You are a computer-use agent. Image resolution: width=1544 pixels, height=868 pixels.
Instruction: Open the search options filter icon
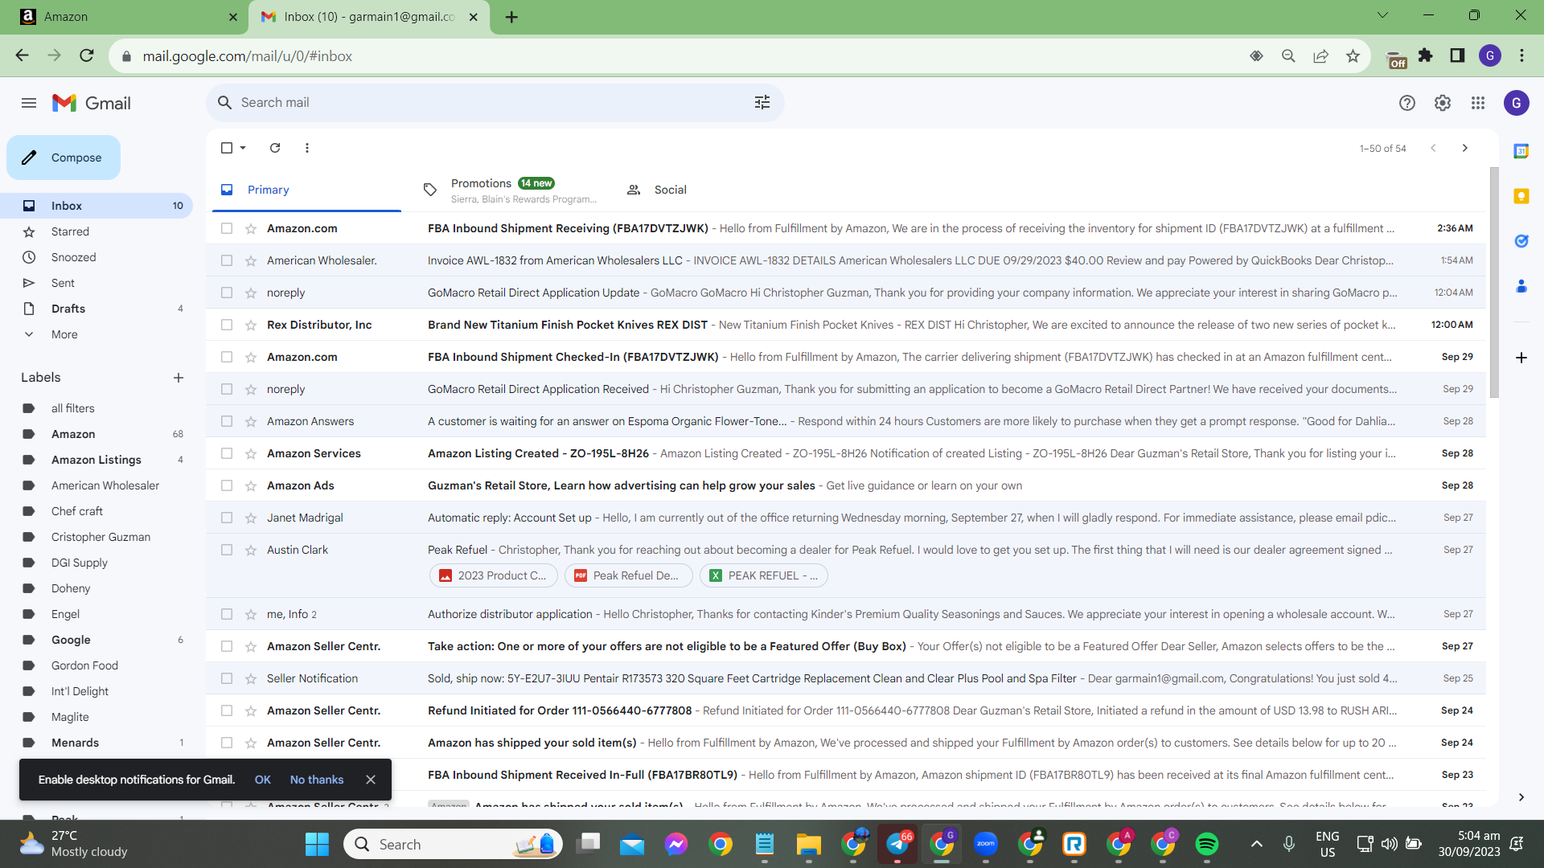click(762, 103)
